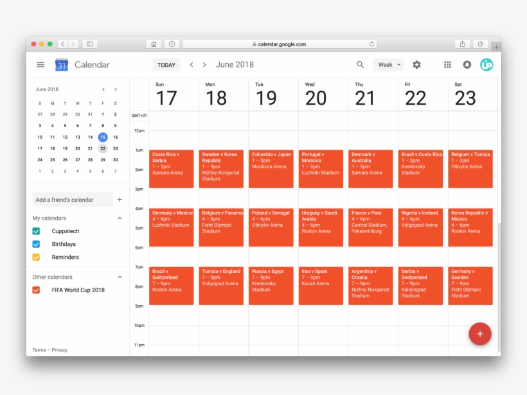Screen dimensions: 527x395
Task: Click the Settings gear icon
Action: click(416, 64)
